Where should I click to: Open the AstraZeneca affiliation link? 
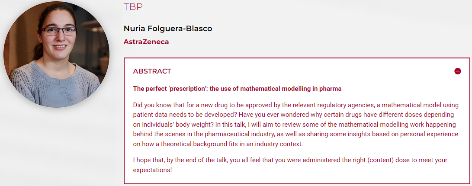[146, 42]
